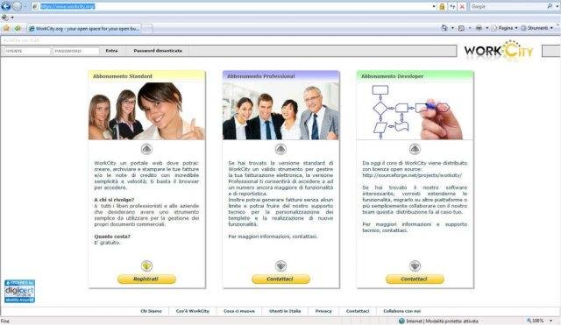
Task: Click the Internet zone globe icon in status bar
Action: coord(401,321)
